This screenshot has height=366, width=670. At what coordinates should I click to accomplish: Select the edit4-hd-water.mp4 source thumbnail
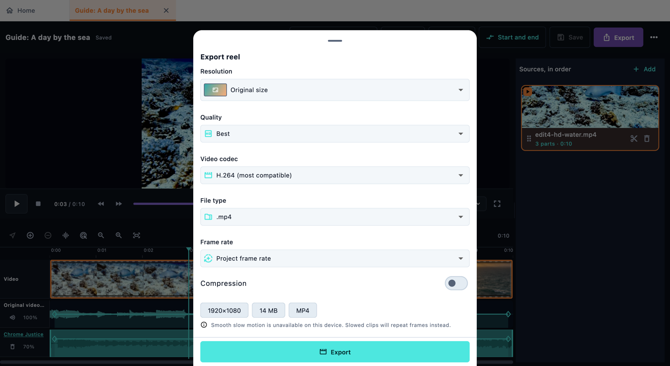point(590,107)
